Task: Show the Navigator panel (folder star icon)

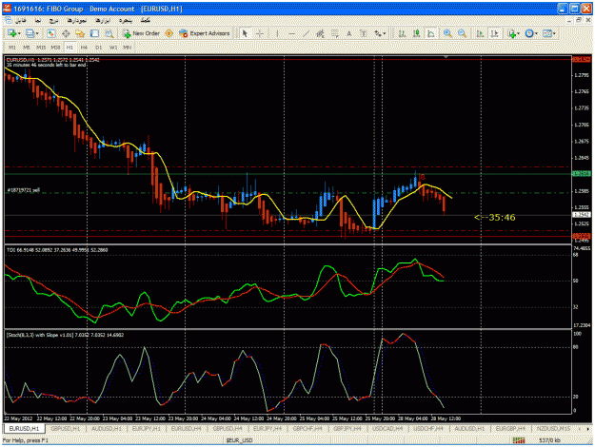Action: tap(80, 33)
